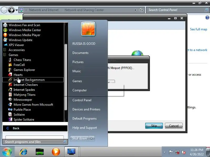Open Windows Update icon
The image size is (210, 157).
[x=5, y=40]
